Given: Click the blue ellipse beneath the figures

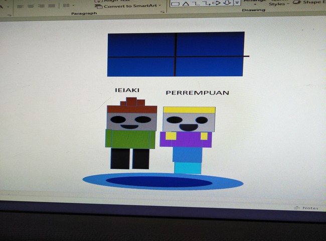Looking at the screenshot, I should coord(163,182).
